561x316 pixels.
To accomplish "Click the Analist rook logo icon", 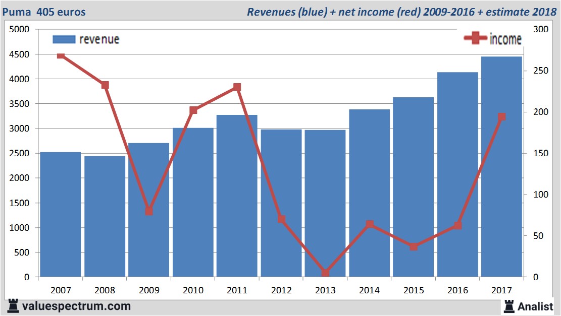I will (508, 305).
